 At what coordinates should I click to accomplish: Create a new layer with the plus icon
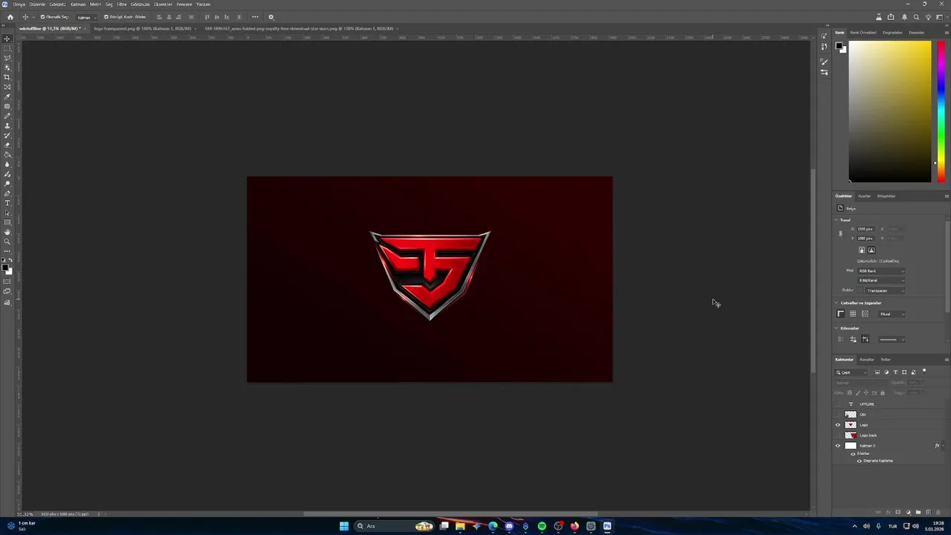pos(929,512)
